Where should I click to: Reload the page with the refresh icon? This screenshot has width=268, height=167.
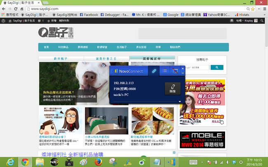pyautogui.click(x=16, y=9)
